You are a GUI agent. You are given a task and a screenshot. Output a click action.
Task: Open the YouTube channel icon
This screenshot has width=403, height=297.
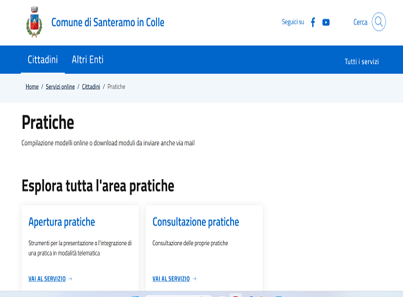click(x=326, y=23)
